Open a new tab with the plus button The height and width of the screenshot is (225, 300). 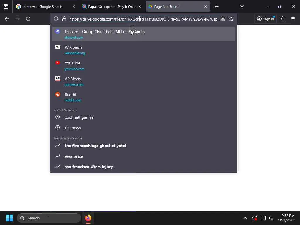[x=217, y=7]
